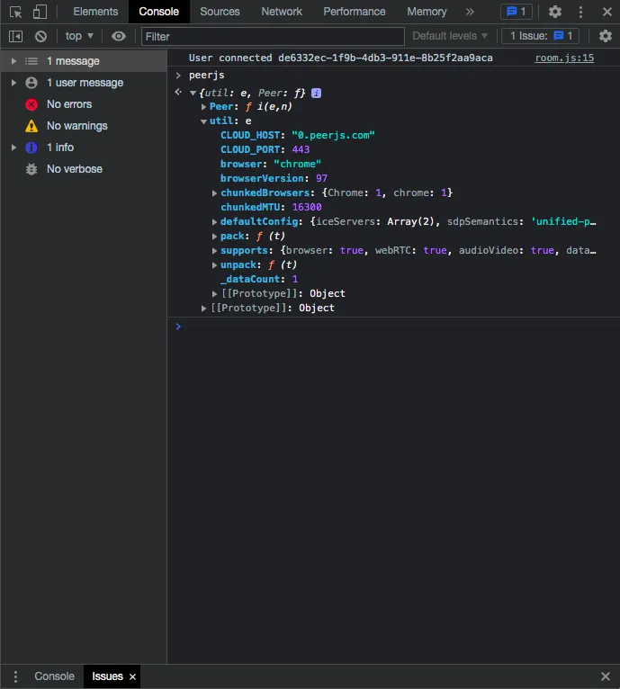Image resolution: width=620 pixels, height=689 pixels.
Task: Open DevTools settings gear in top bar
Action: click(555, 12)
